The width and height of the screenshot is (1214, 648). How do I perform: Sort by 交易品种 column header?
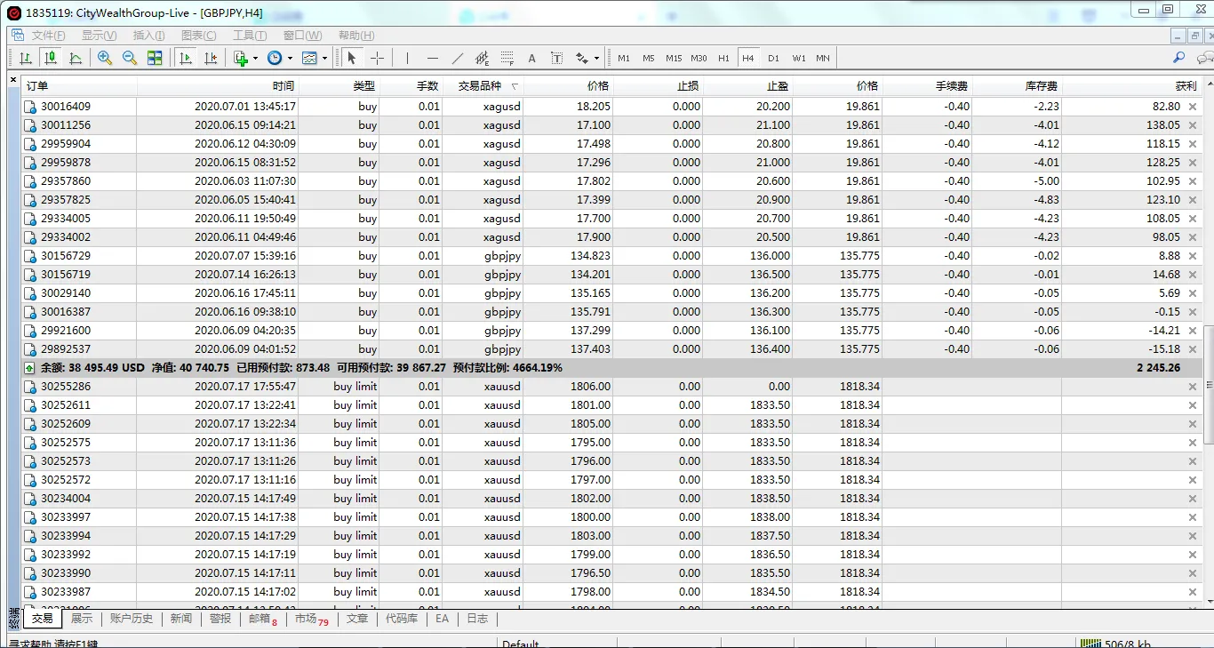483,86
